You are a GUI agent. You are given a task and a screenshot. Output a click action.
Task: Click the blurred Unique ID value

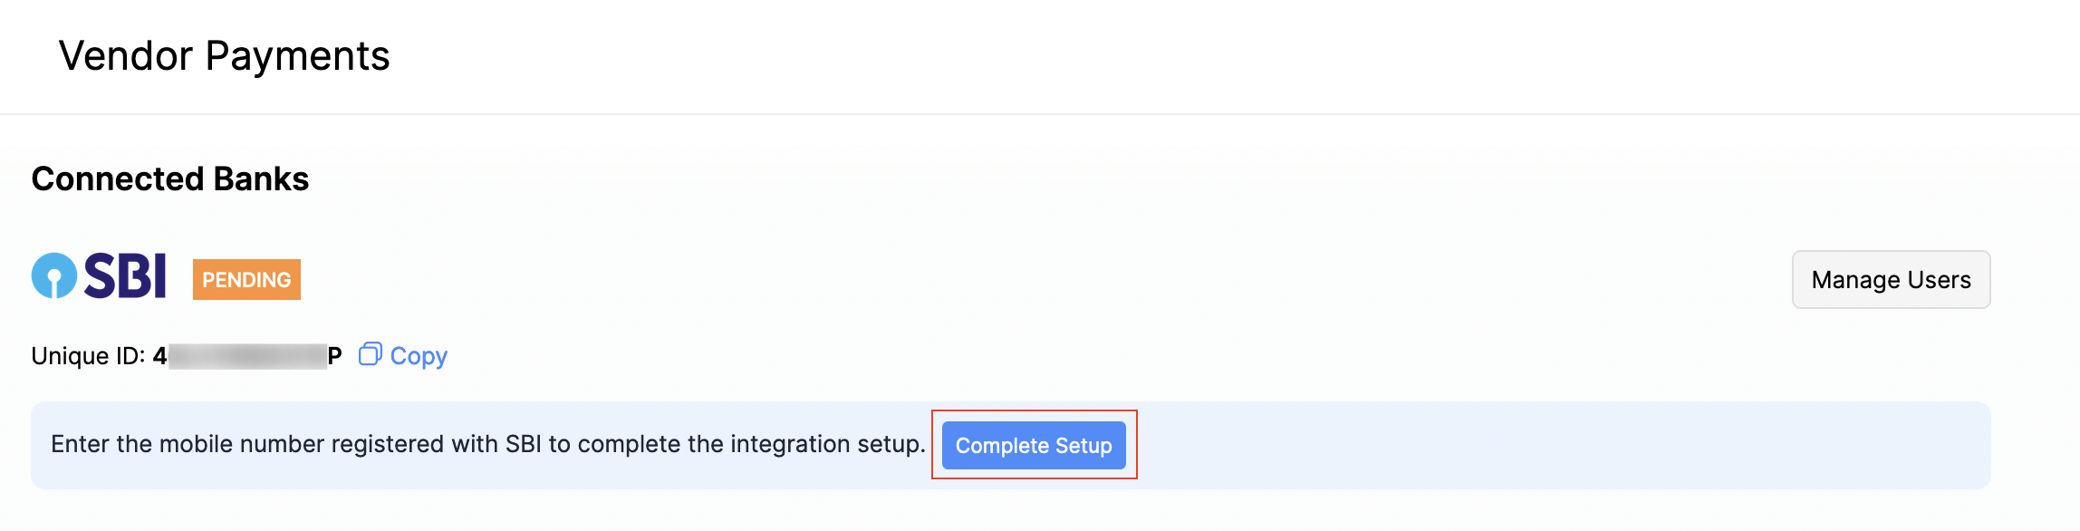[246, 356]
